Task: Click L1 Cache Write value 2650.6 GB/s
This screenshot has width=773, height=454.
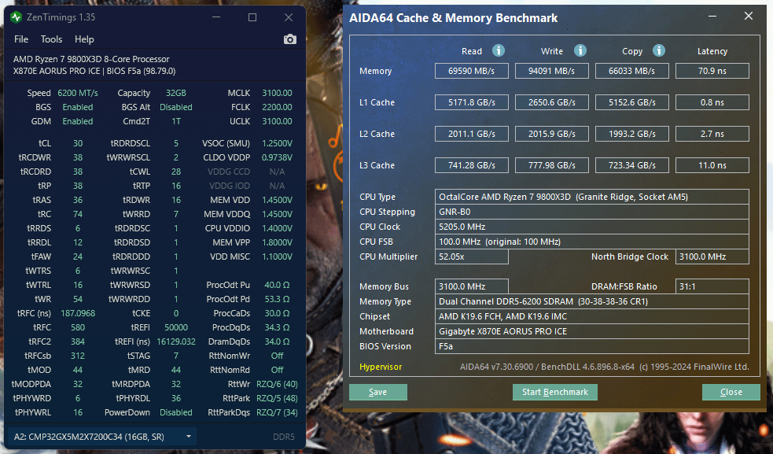Action: 552,102
